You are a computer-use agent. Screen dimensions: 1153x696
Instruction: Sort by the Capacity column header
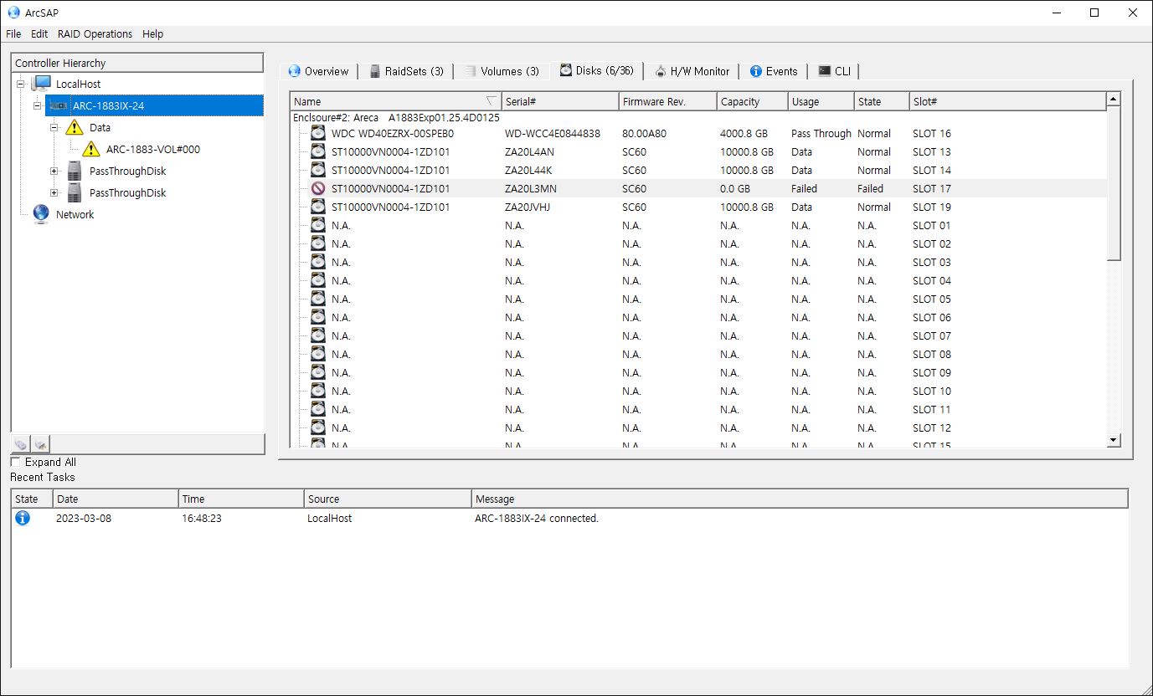pos(753,101)
